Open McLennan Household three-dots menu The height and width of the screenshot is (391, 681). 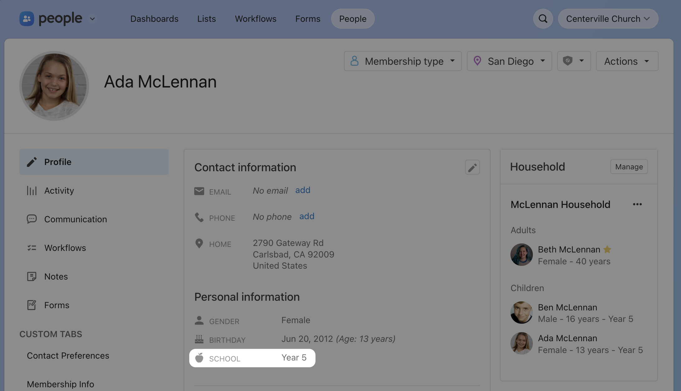(x=637, y=205)
